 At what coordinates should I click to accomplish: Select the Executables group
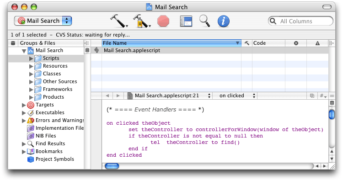46,112
